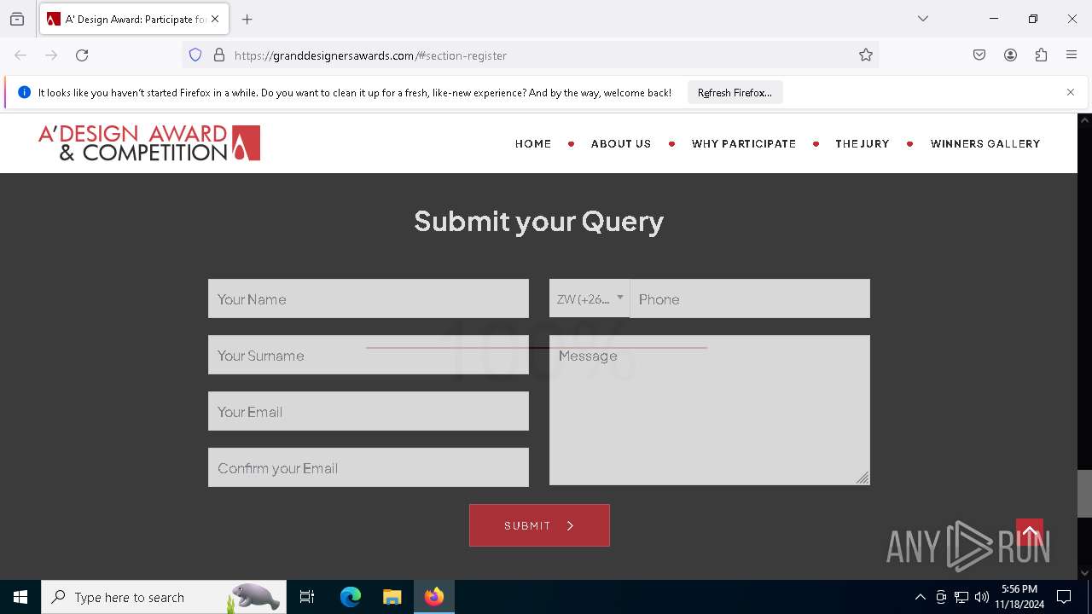Click the page vertical scrollbar thumb
Screen dimensions: 1092x614
[1084, 494]
